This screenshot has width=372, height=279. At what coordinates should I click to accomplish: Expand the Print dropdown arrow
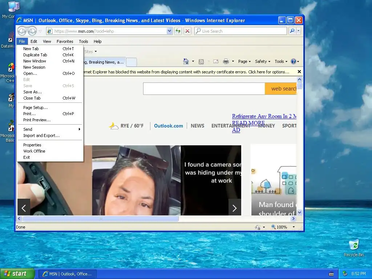tap(233, 61)
